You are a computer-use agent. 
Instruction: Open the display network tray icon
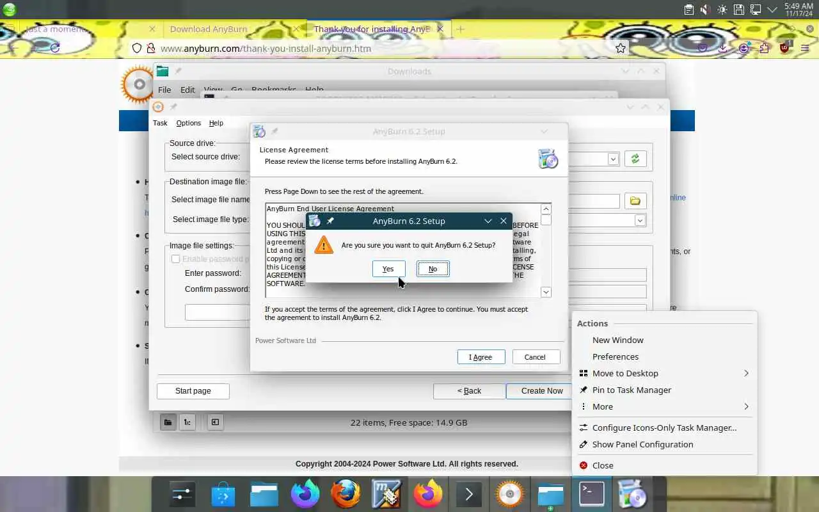(x=756, y=10)
